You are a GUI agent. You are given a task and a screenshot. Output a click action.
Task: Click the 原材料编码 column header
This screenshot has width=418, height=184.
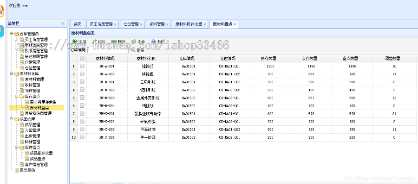(107, 58)
